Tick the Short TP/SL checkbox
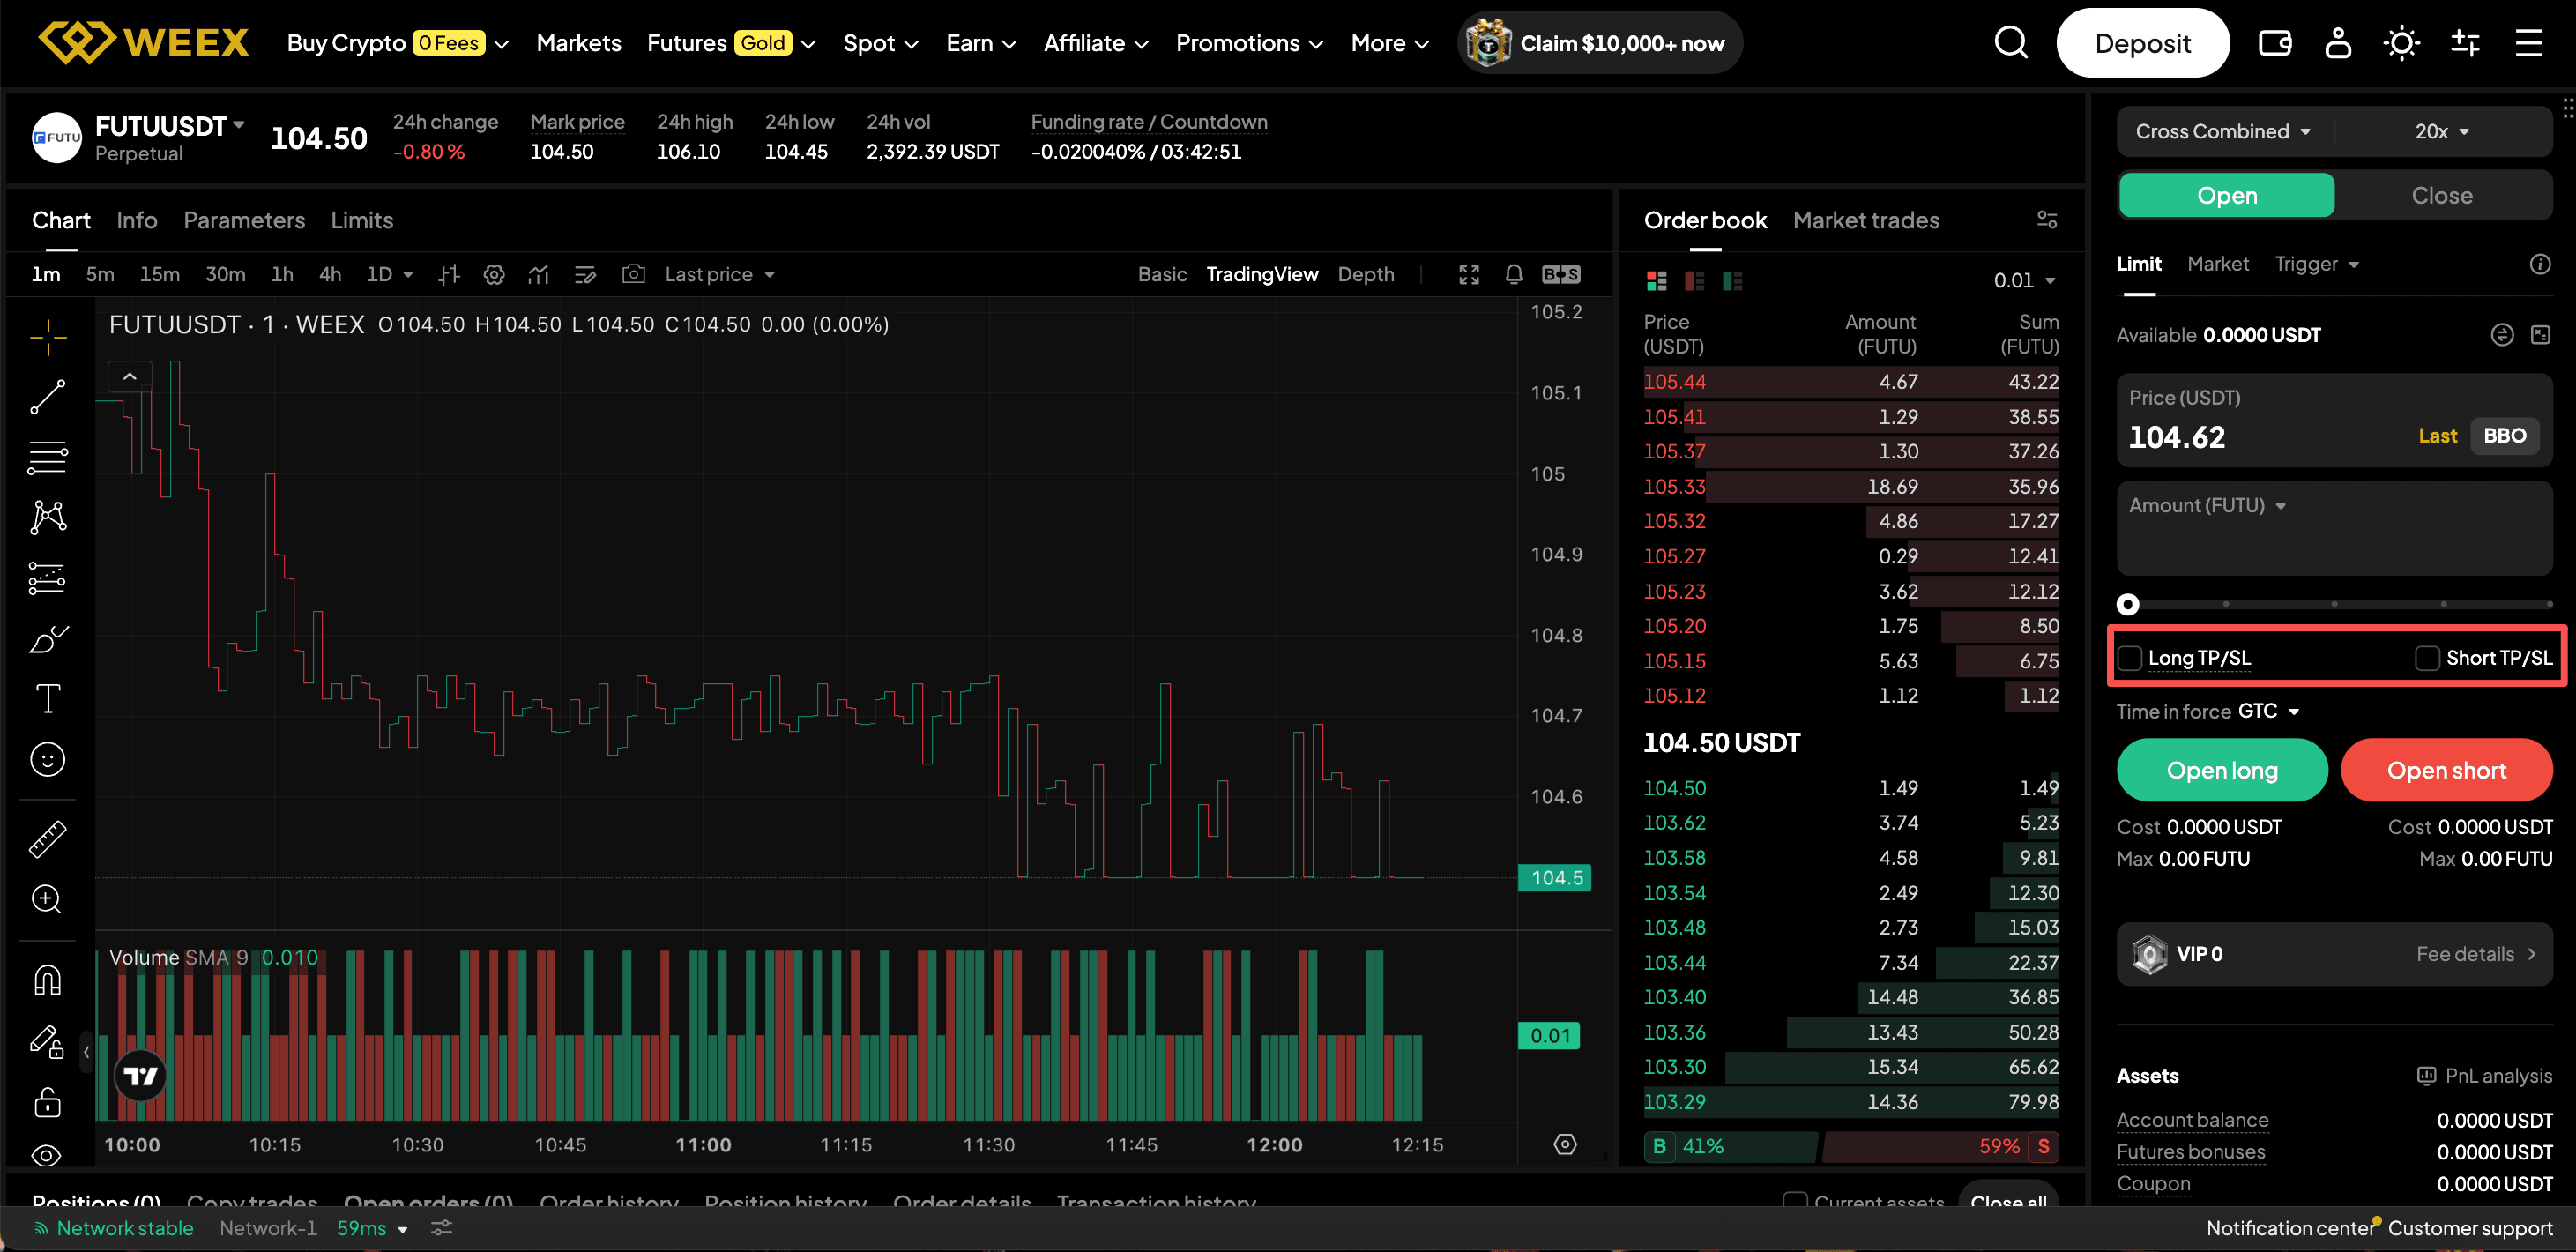 click(2427, 658)
